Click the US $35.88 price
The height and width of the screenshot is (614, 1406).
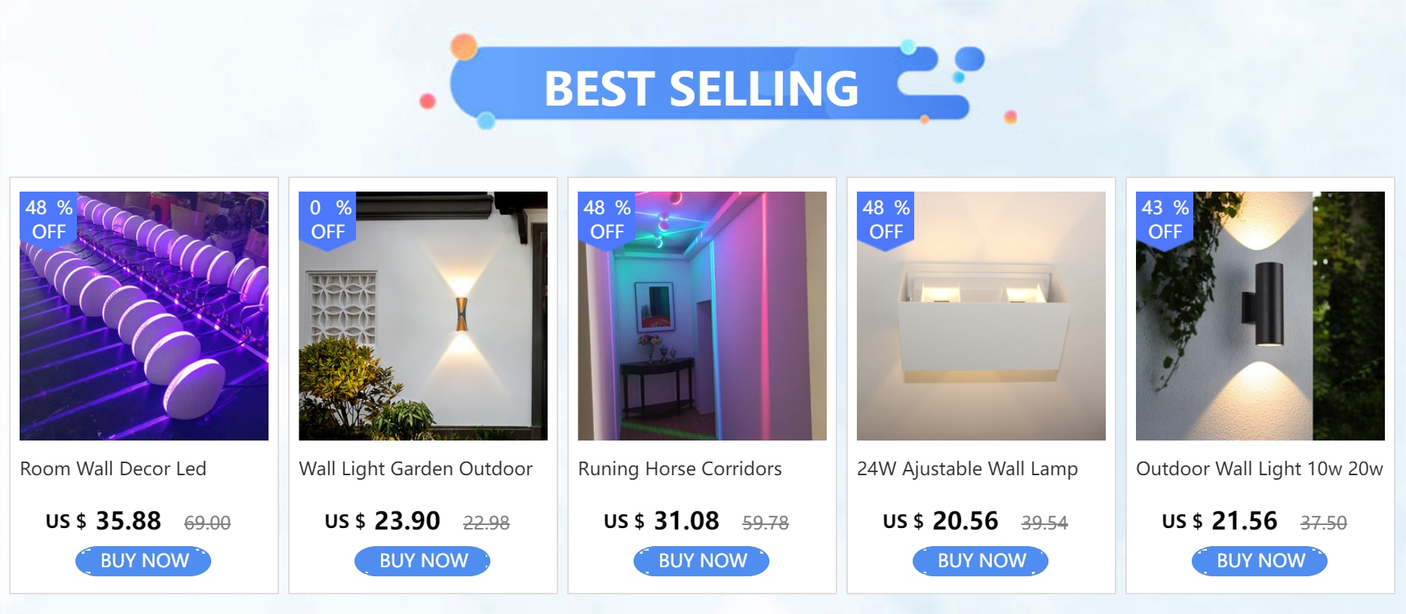pos(103,521)
